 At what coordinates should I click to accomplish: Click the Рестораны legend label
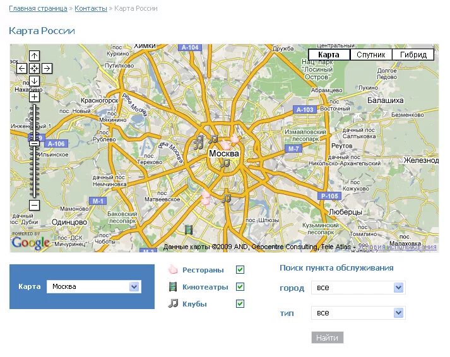tap(203, 270)
